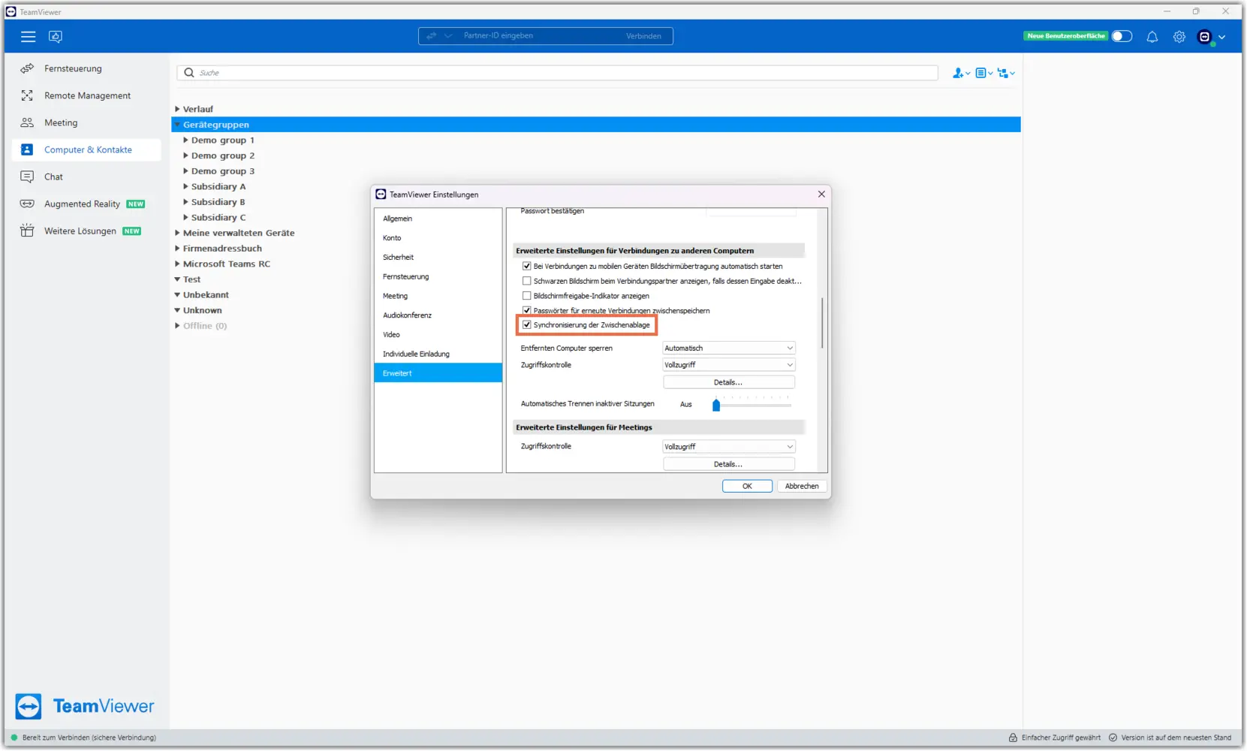Expand Meine verwalteten Geräte

pos(177,233)
